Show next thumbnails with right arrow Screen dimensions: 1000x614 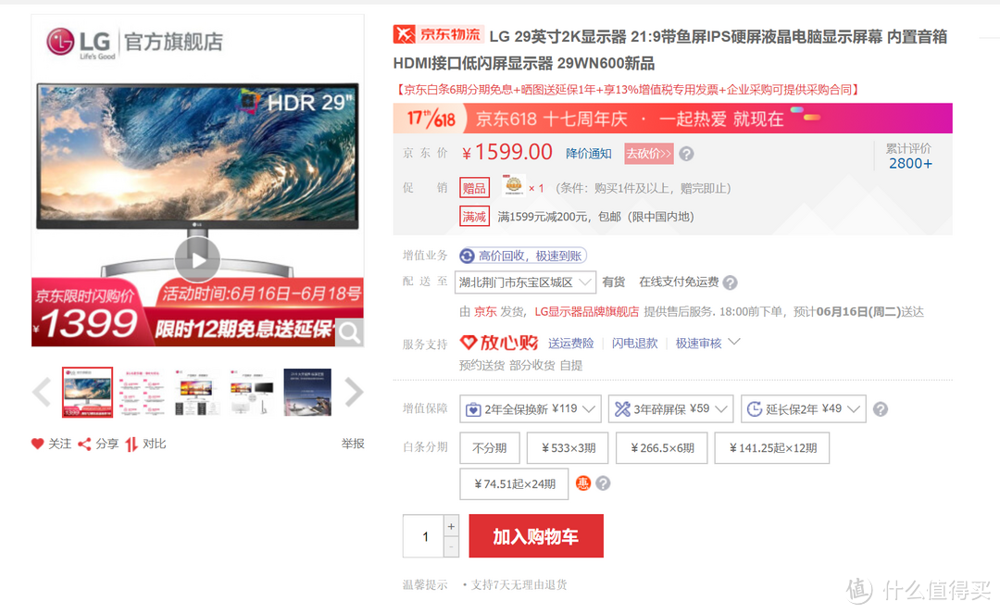(x=354, y=392)
